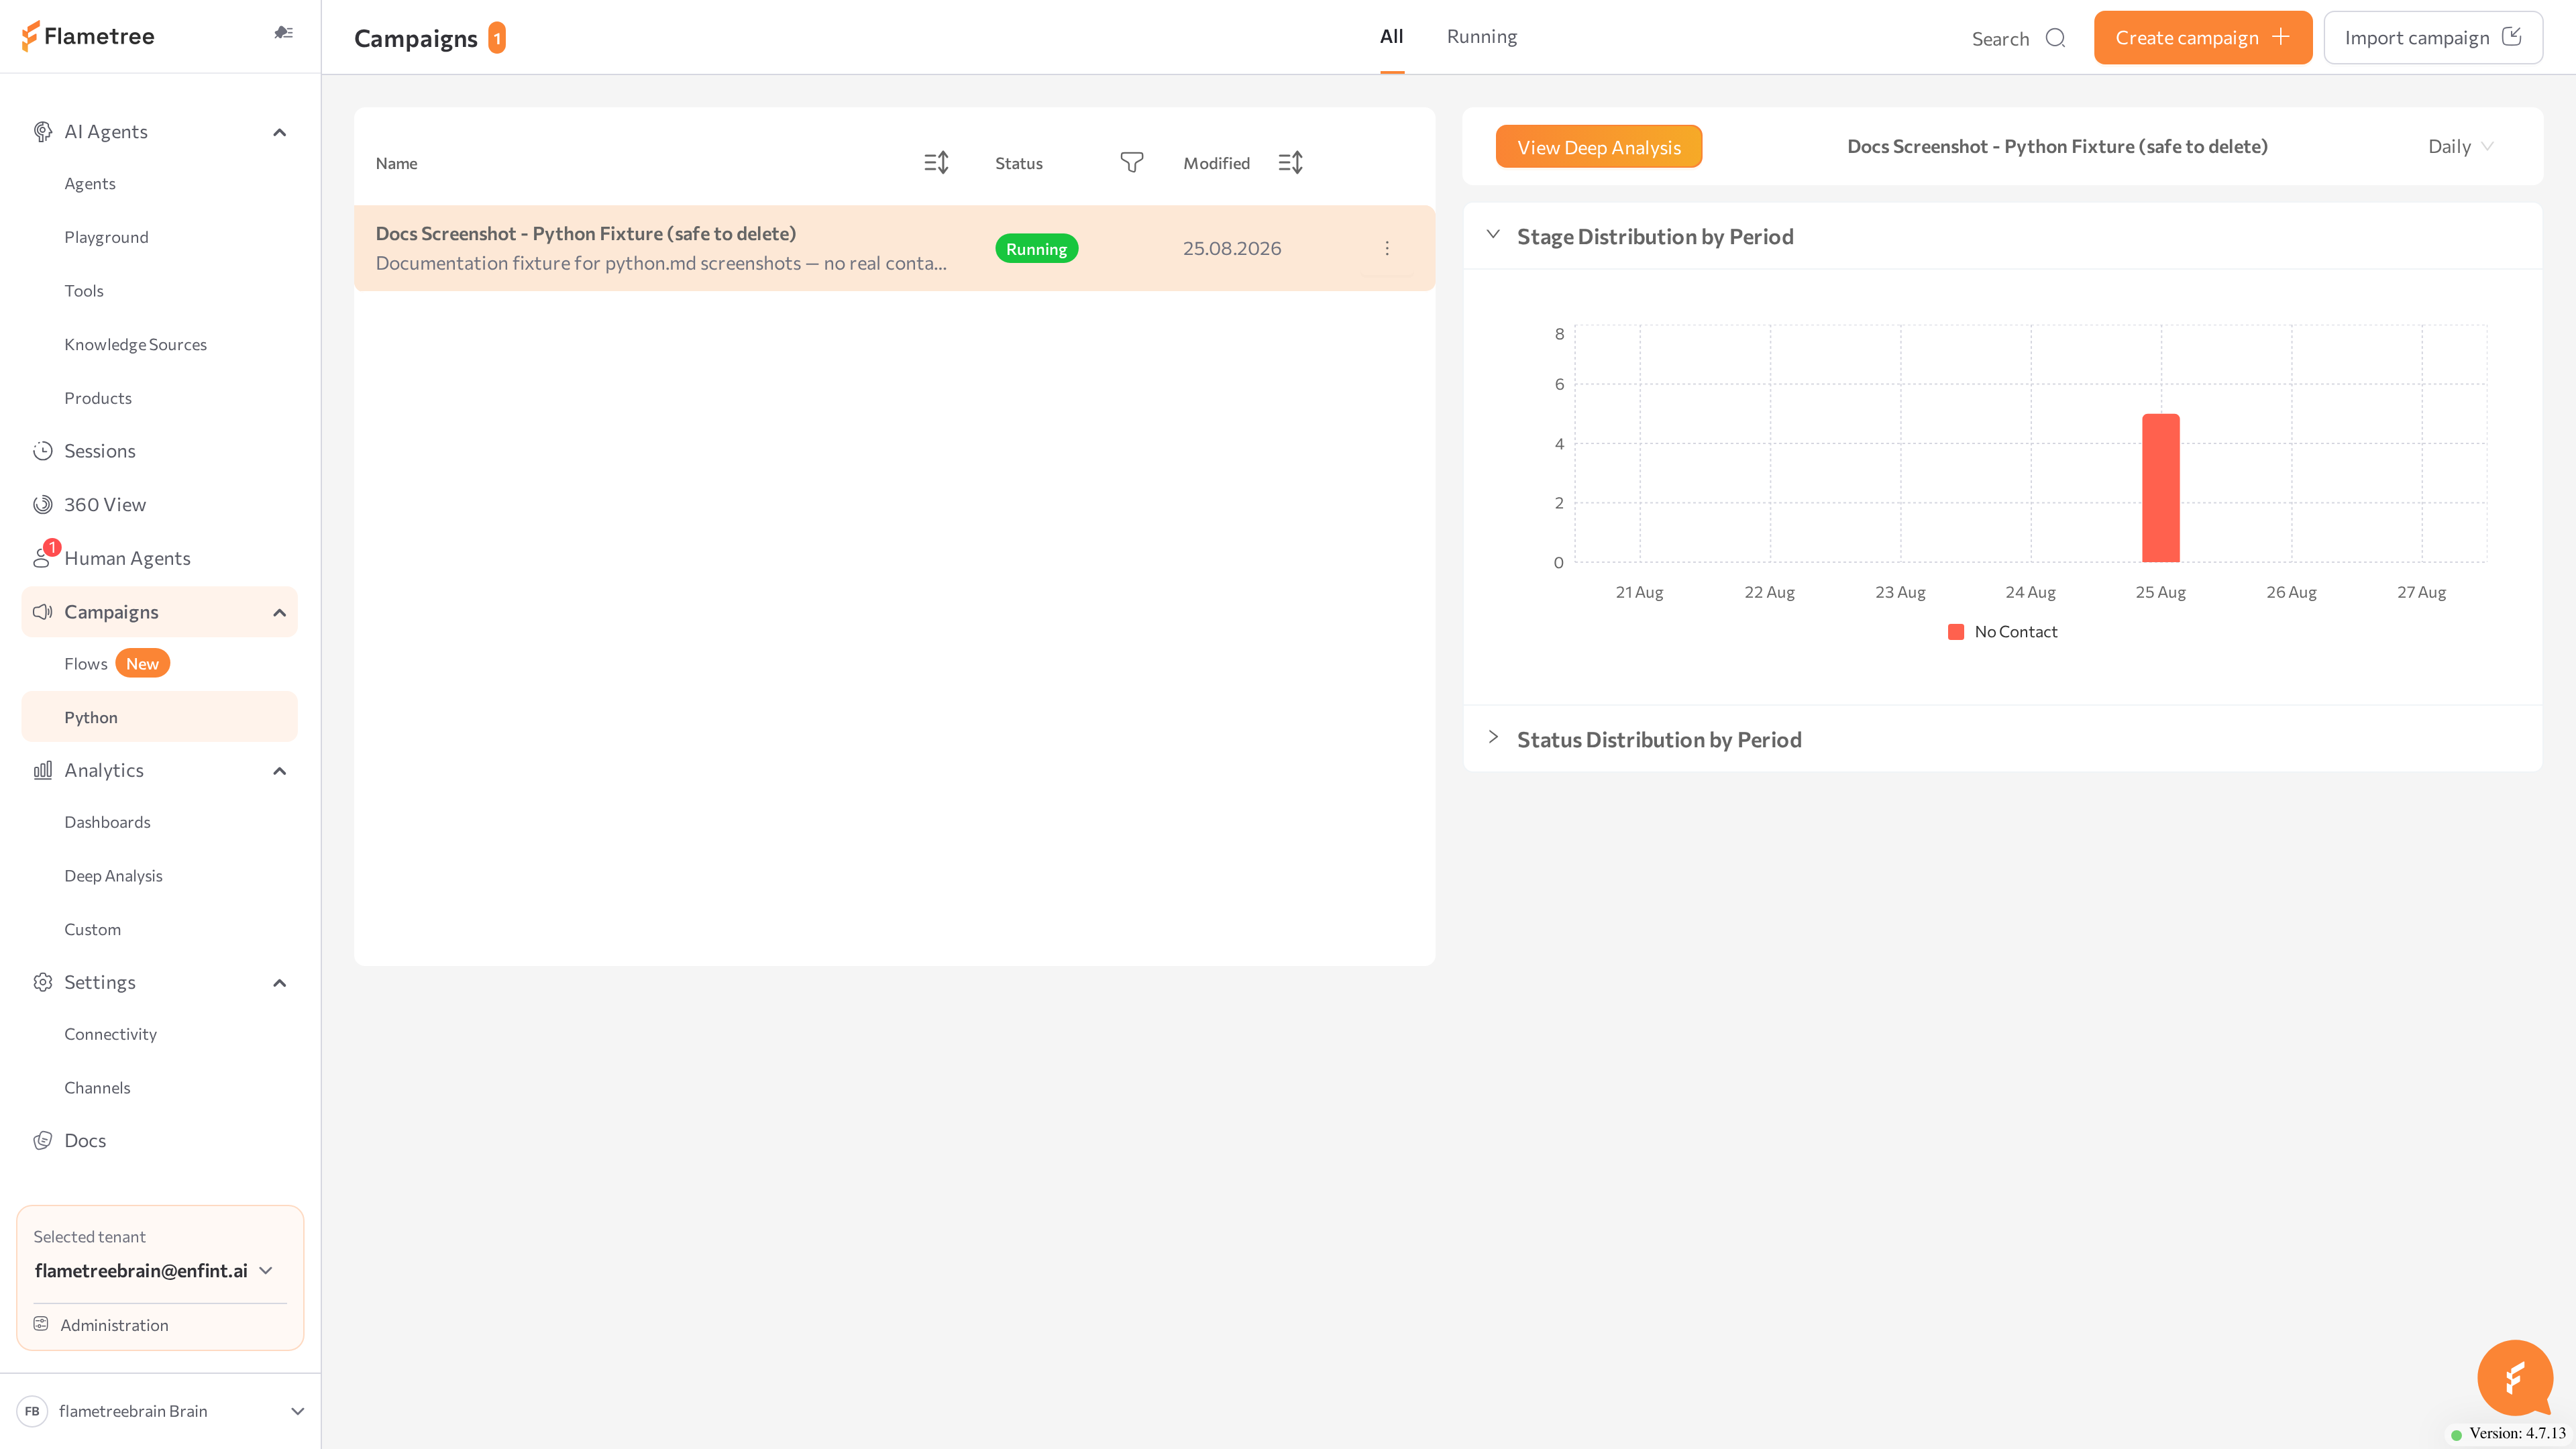Image resolution: width=2576 pixels, height=1449 pixels.
Task: Sort campaigns by Modified date
Action: pos(1290,162)
